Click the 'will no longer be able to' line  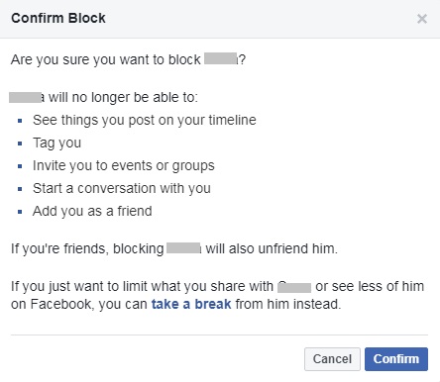pyautogui.click(x=103, y=97)
